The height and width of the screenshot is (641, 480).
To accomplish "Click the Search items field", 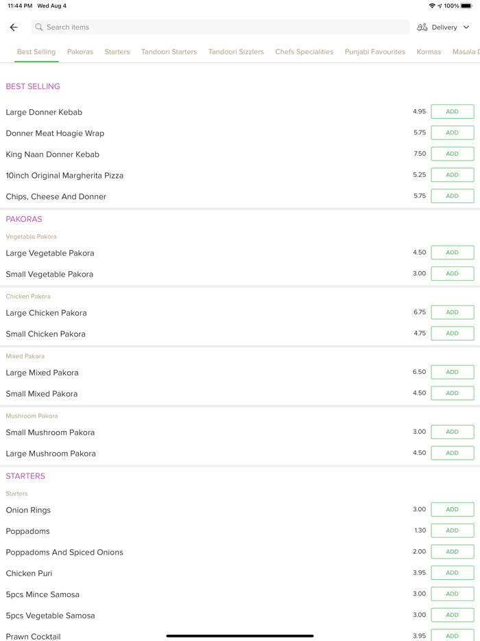I will pyautogui.click(x=219, y=27).
